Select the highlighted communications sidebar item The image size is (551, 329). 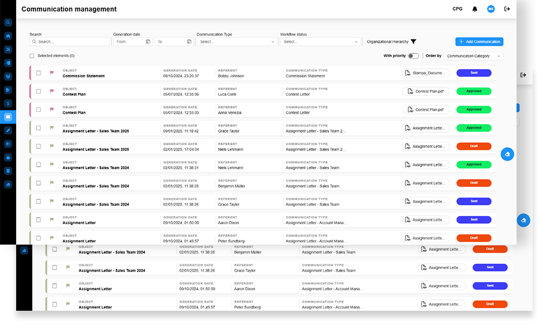8,117
